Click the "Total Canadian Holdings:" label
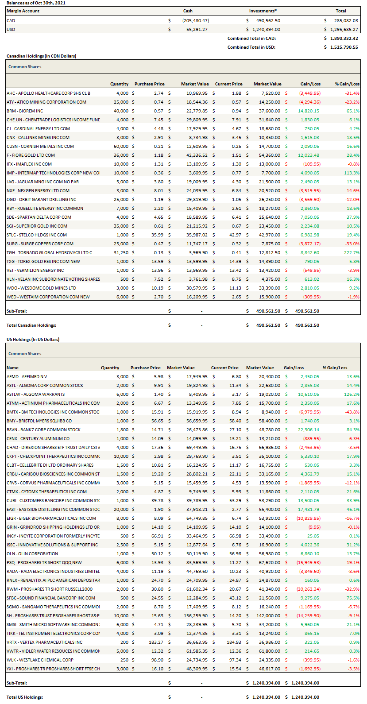Viewport: 367px width, 704px height. click(31, 325)
